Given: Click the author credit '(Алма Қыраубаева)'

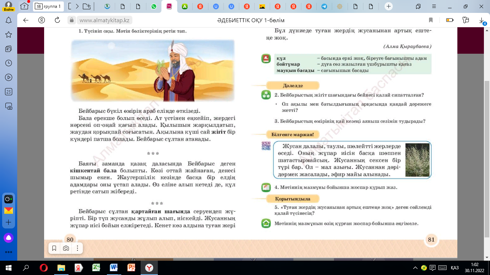Looking at the screenshot, I should click(407, 47).
